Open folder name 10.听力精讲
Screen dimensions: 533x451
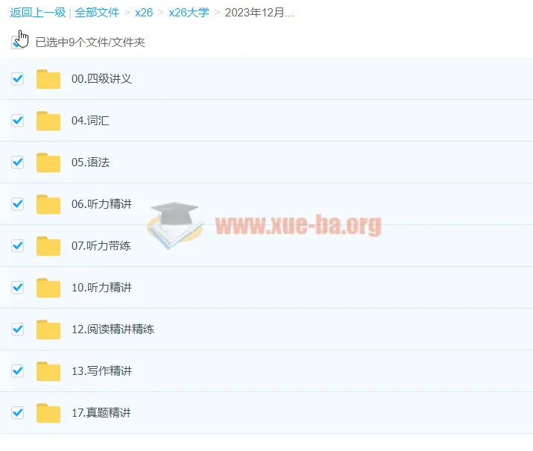(x=101, y=288)
